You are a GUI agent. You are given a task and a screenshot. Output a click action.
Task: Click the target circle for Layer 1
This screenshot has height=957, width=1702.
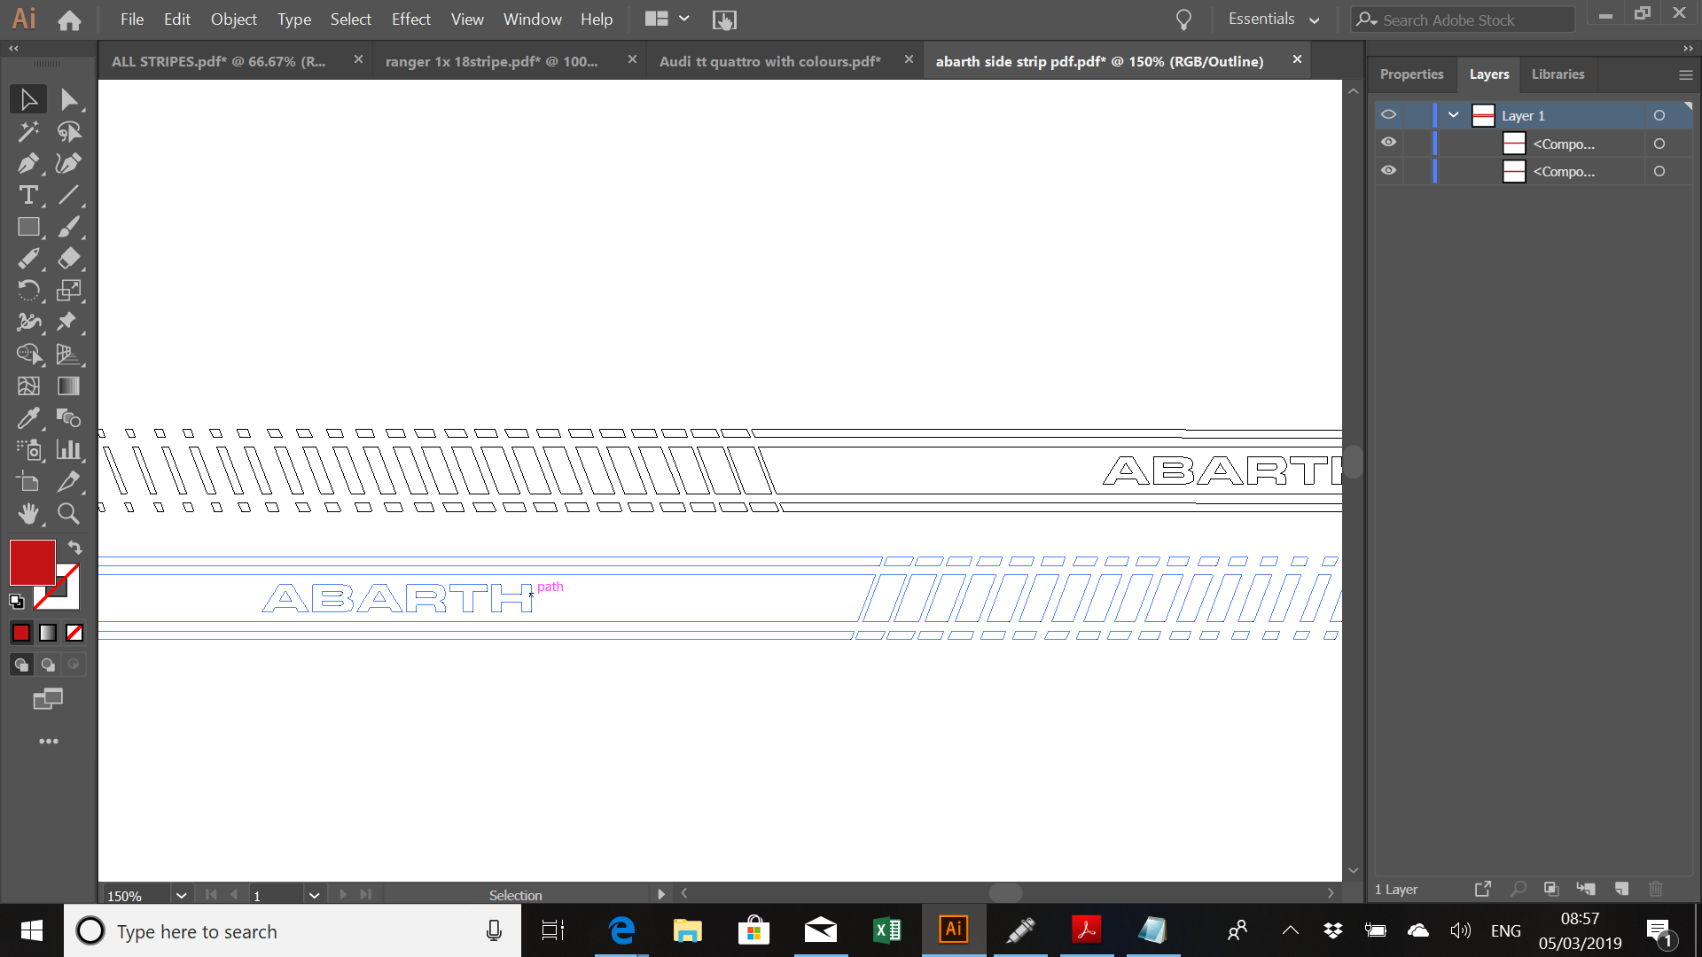1659,115
